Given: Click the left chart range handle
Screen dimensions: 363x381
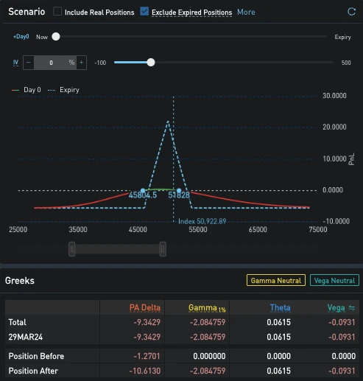Looking at the screenshot, I should click(x=71, y=249).
